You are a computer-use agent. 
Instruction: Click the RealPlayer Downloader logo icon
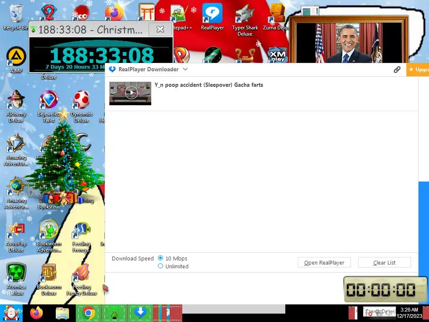tap(112, 69)
